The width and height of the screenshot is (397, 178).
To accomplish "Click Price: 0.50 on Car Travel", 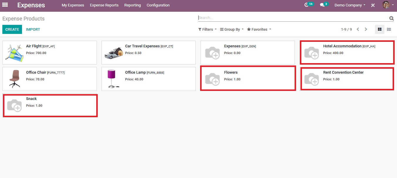I will point(133,53).
